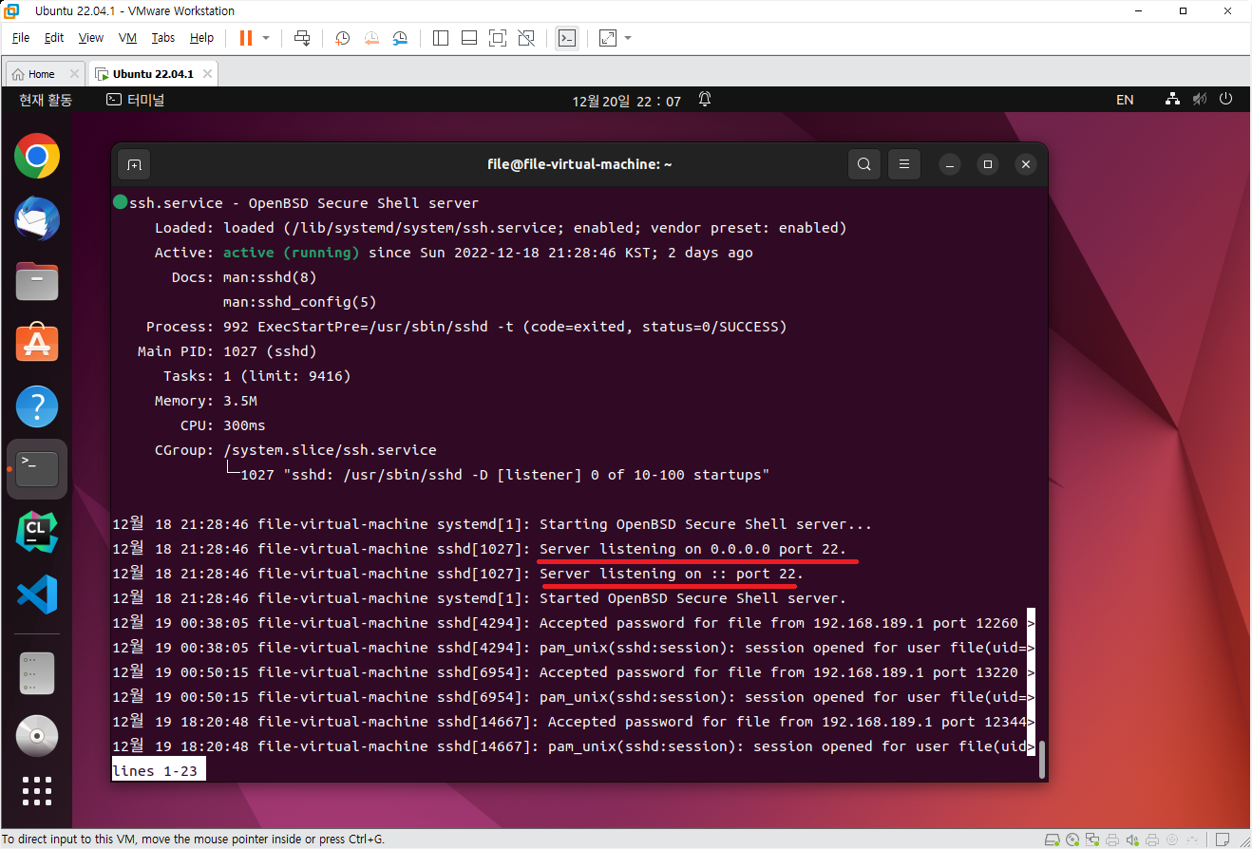Screen dimensions: 1252x849
Task: Click the "Main PID: 1027 (sshd)" line
Action: click(x=228, y=351)
